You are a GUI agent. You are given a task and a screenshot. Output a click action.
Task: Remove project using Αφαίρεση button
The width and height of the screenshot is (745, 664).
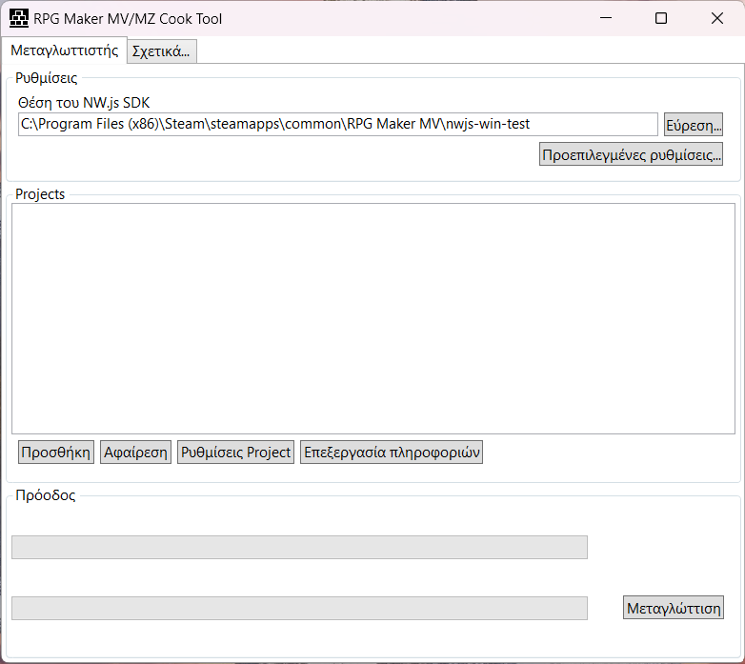(135, 453)
